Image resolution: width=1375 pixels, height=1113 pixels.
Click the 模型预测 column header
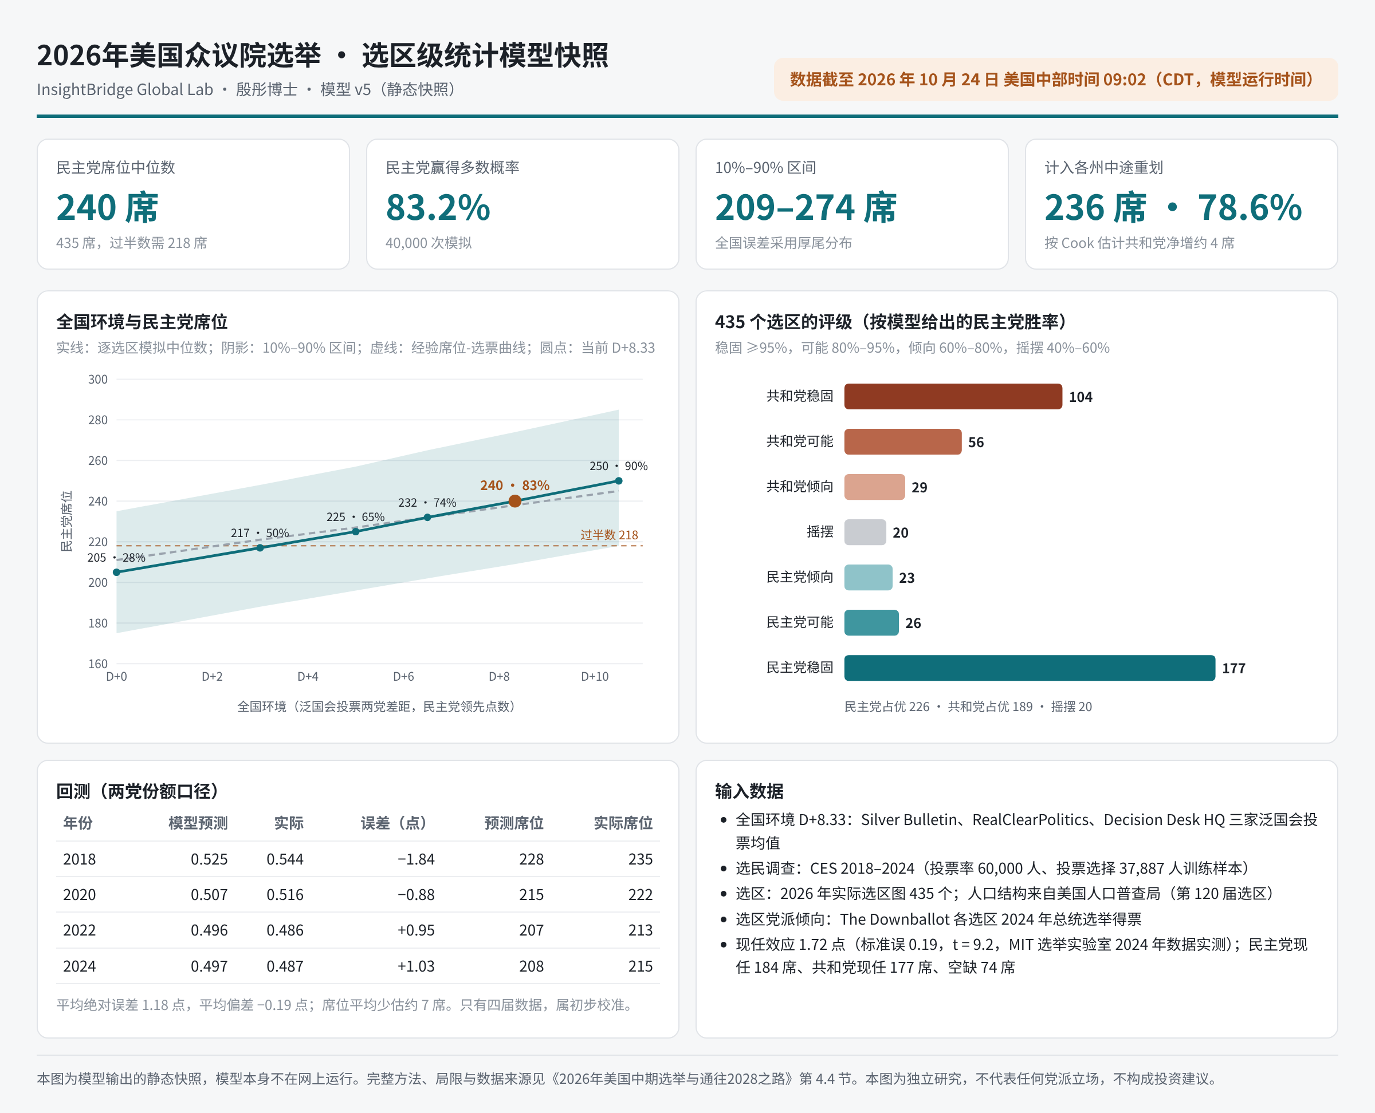point(198,823)
